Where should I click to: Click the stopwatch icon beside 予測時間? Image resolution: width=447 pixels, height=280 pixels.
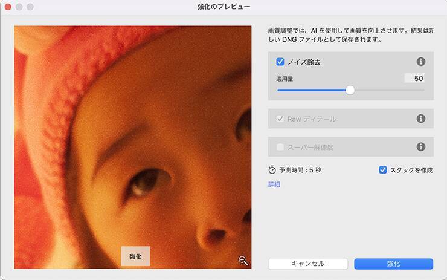point(272,170)
